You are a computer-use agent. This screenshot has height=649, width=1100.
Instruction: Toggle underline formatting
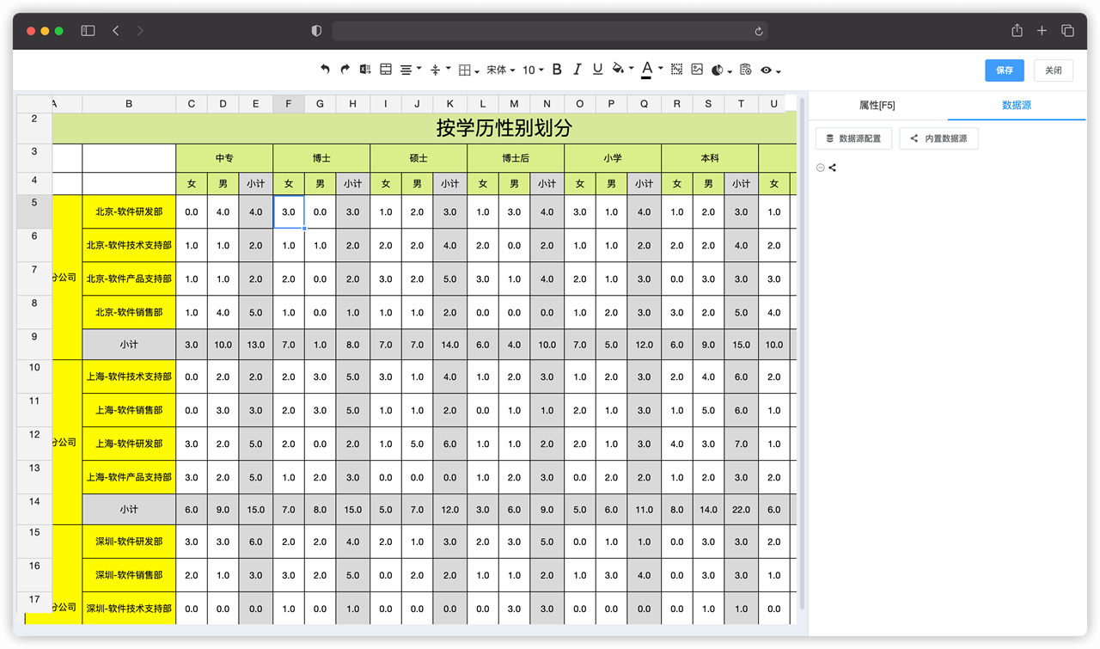(597, 70)
